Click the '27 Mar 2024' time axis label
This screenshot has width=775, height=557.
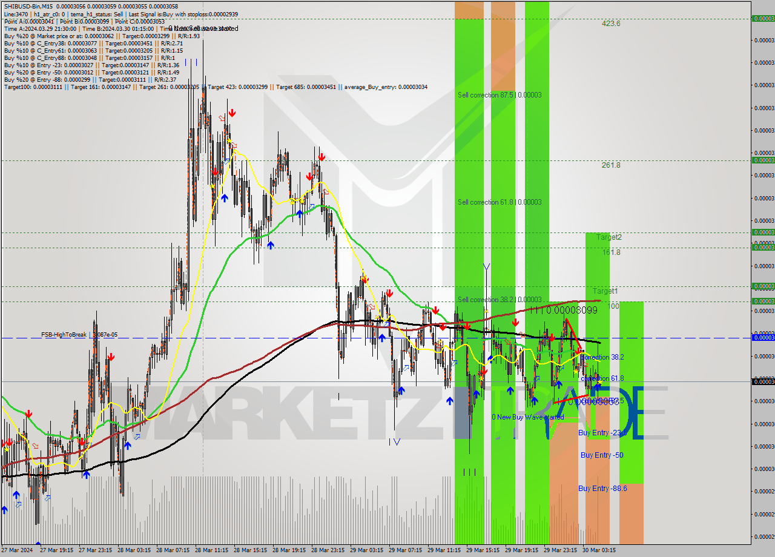[x=16, y=550]
